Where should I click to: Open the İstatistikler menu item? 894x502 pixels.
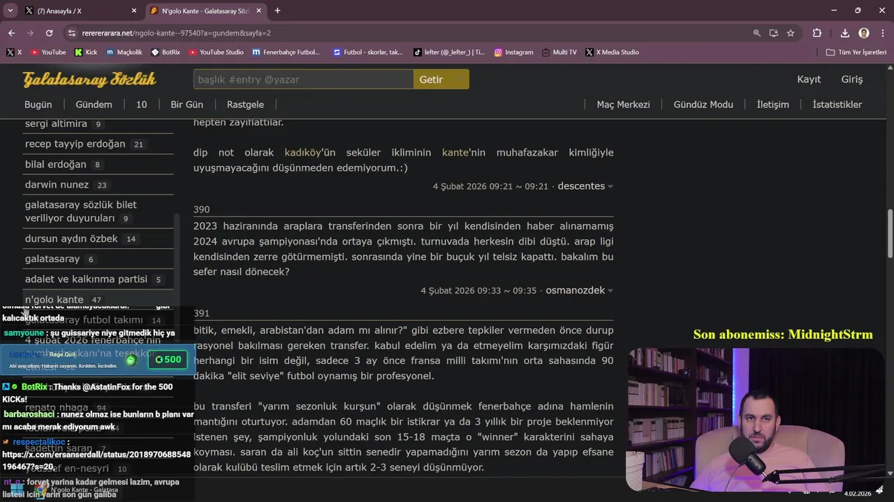[837, 105]
